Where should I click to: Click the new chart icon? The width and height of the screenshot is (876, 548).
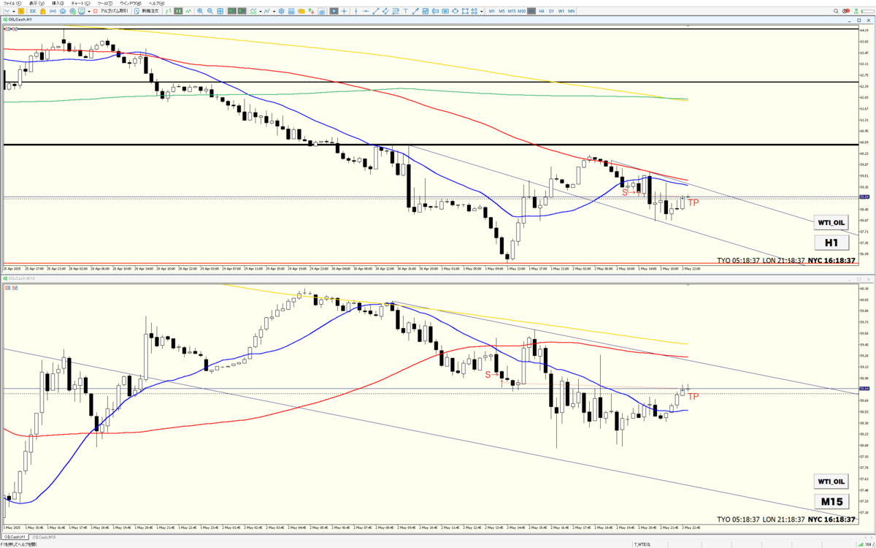coord(7,11)
